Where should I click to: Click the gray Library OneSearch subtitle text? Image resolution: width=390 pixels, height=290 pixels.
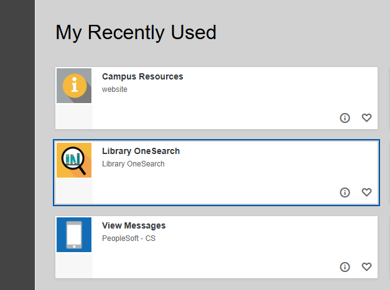tap(133, 164)
